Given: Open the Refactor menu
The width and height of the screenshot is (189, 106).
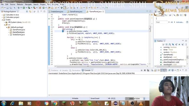Looking at the screenshot, I should tap(20, 4).
